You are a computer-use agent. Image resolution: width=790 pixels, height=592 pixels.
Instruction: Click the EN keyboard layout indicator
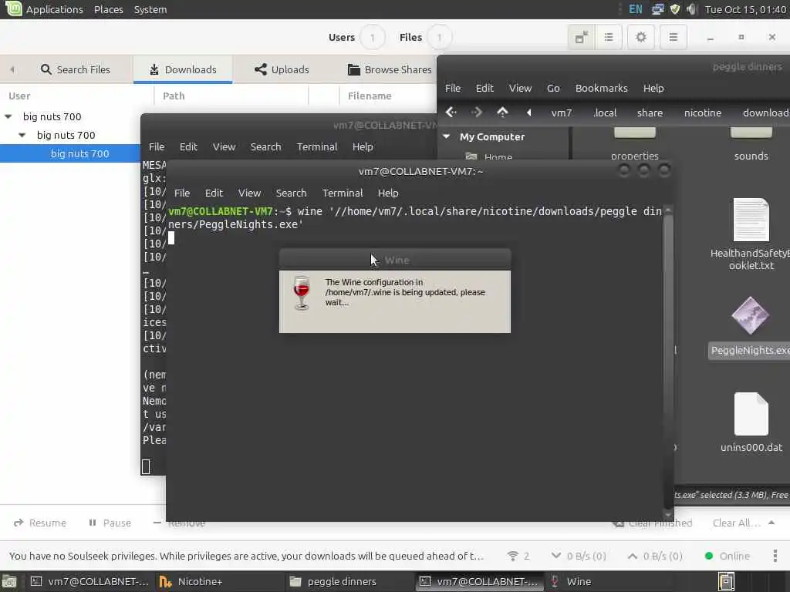click(x=636, y=9)
